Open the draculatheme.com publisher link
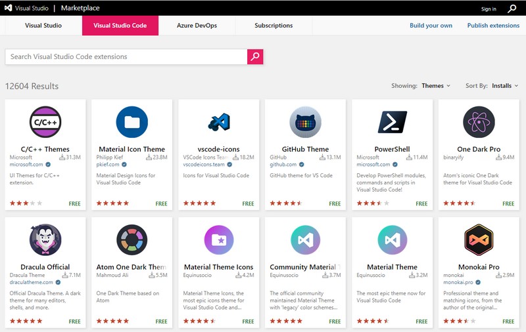Image resolution: width=526 pixels, height=332 pixels. click(x=31, y=283)
